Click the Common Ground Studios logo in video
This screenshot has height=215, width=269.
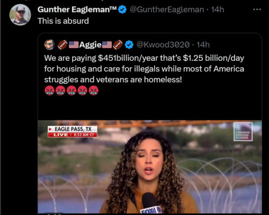243,132
